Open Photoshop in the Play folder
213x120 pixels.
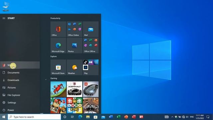[86, 67]
